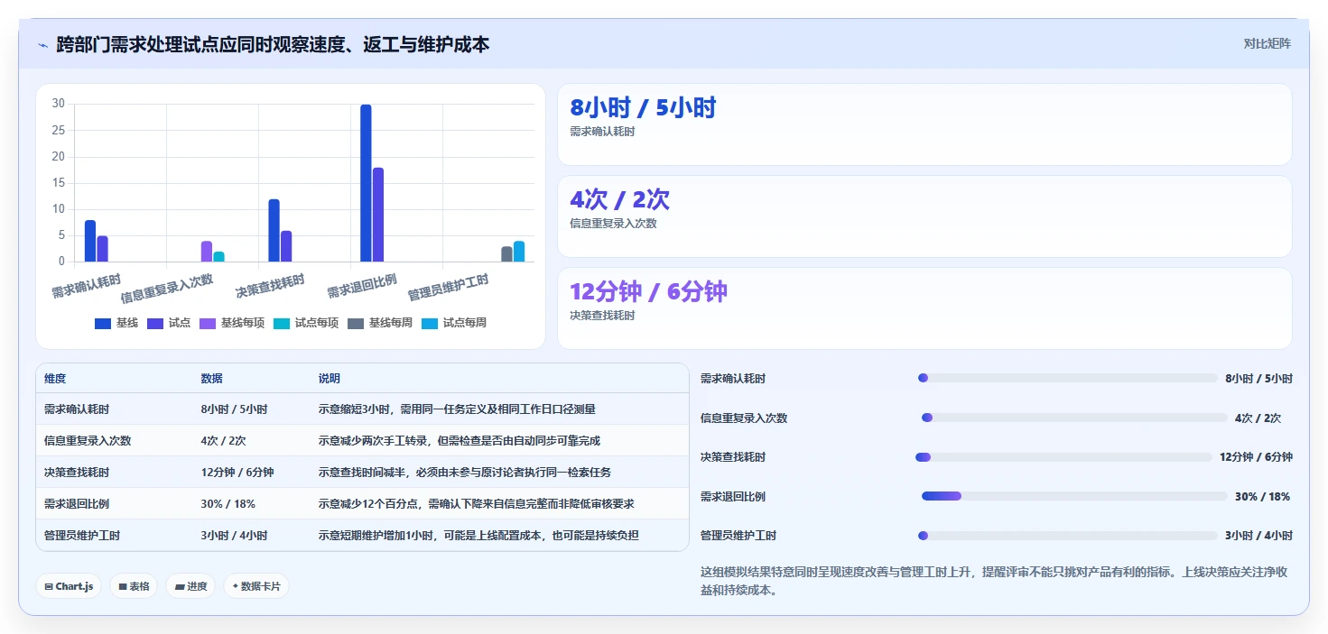Image resolution: width=1328 pixels, height=634 pixels.
Task: Click the 数据卡片 chip
Action: click(x=256, y=586)
